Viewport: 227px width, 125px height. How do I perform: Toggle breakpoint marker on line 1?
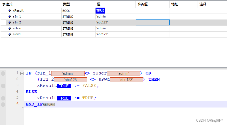pyautogui.click(x=3, y=73)
